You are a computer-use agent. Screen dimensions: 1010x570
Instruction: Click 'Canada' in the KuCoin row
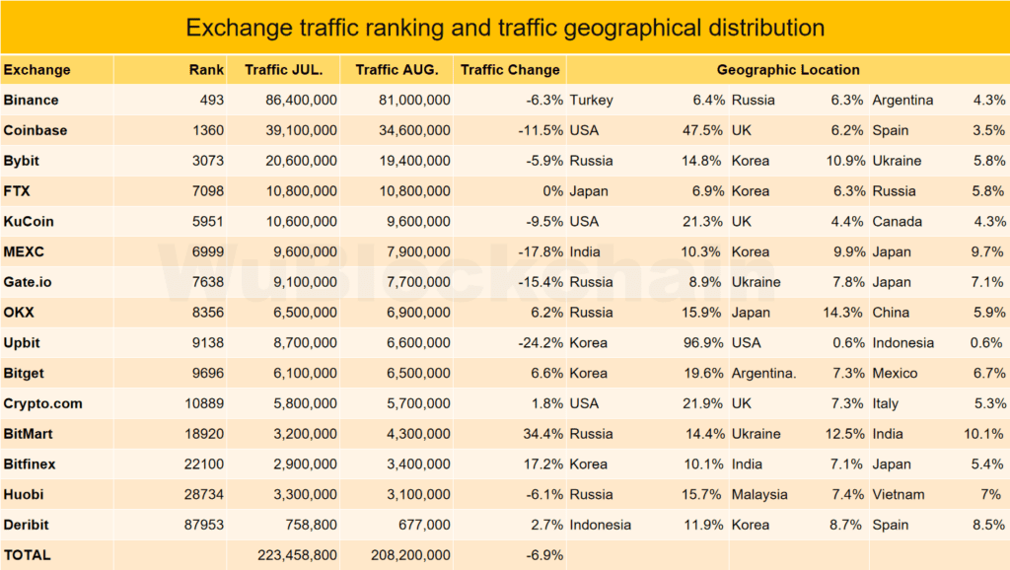point(898,221)
